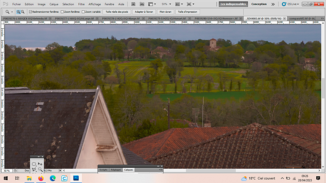Switch to the P0039276-L16IIQEX-IIQ16etendu.tif tab

pyautogui.click(x=25, y=19)
